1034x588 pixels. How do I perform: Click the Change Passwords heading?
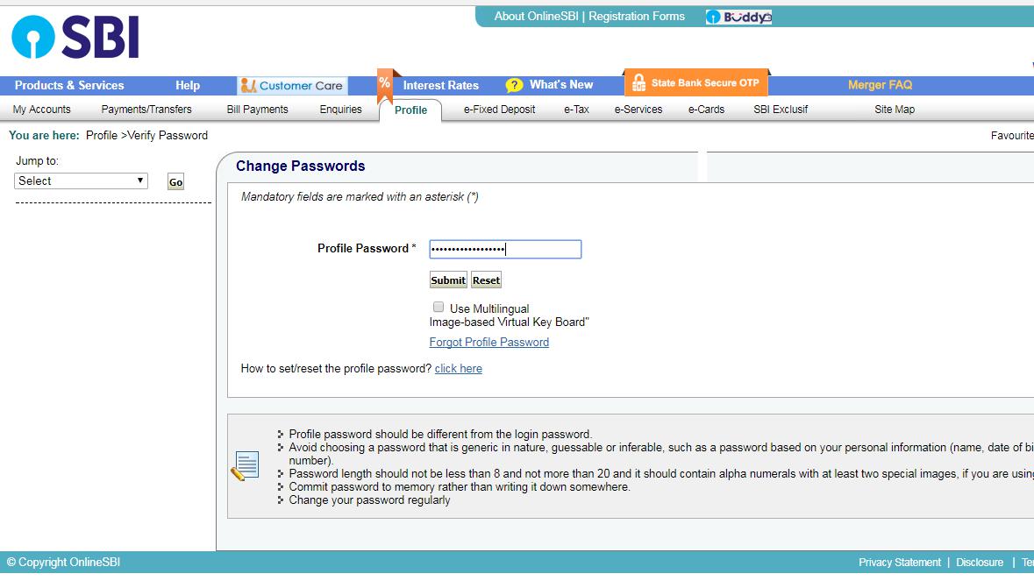(x=301, y=166)
